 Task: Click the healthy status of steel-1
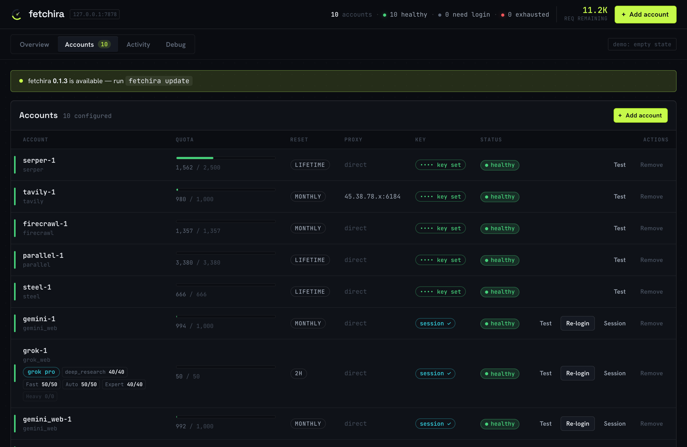click(500, 292)
